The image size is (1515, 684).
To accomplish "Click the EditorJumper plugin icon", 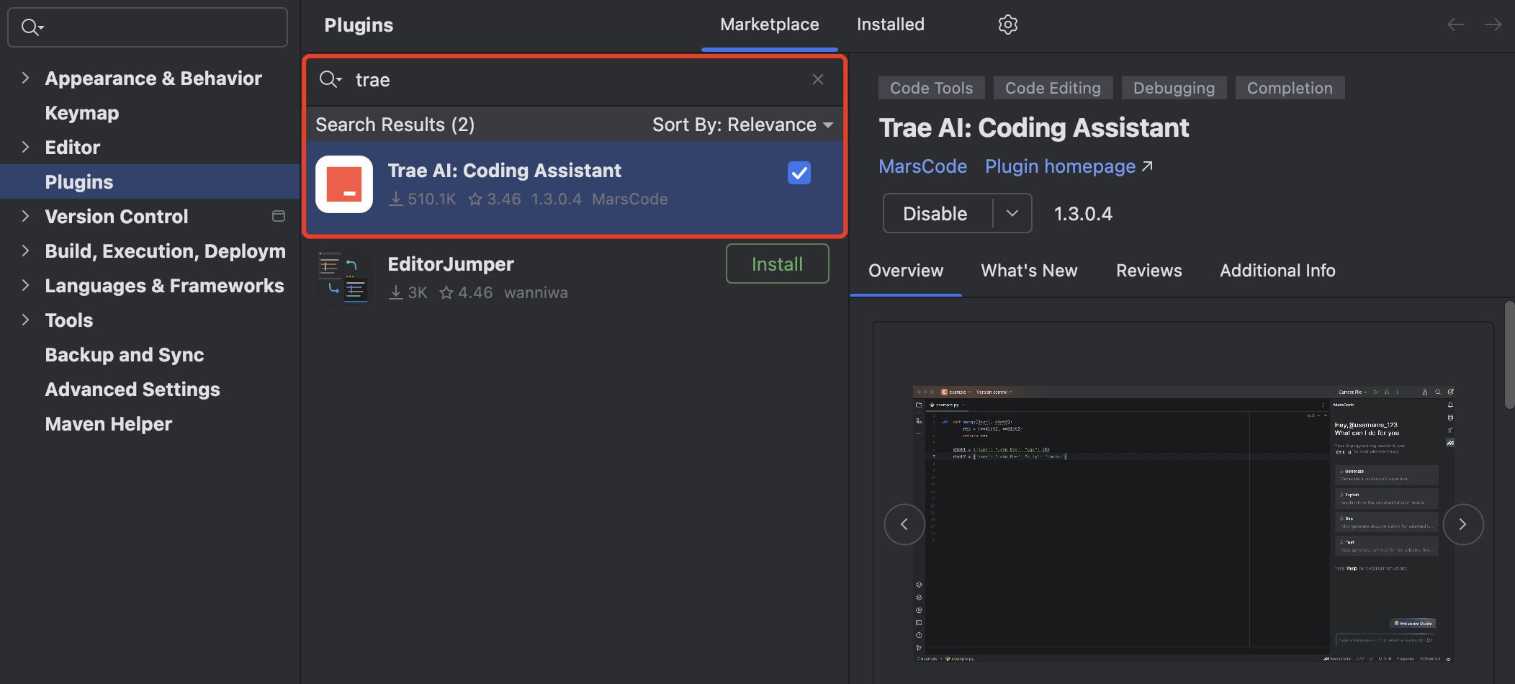I will tap(344, 278).
